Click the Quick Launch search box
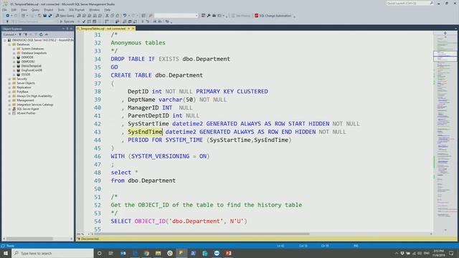The width and height of the screenshot is (459, 258). (410, 3)
